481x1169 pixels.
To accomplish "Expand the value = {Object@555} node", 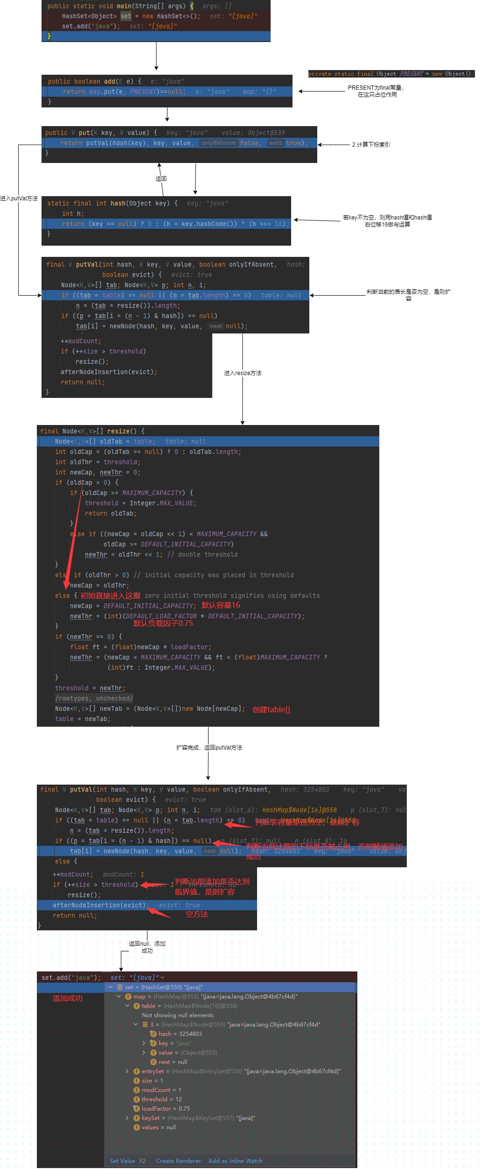I will pos(144,1052).
